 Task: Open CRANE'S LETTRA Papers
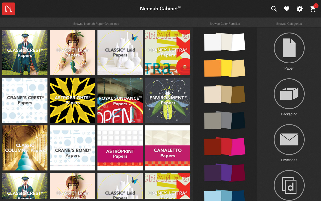168,52
